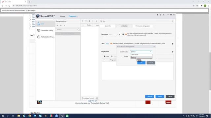The width and height of the screenshot is (211, 118).
Task: Open File Explorer from the taskbar
Action: (19, 116)
